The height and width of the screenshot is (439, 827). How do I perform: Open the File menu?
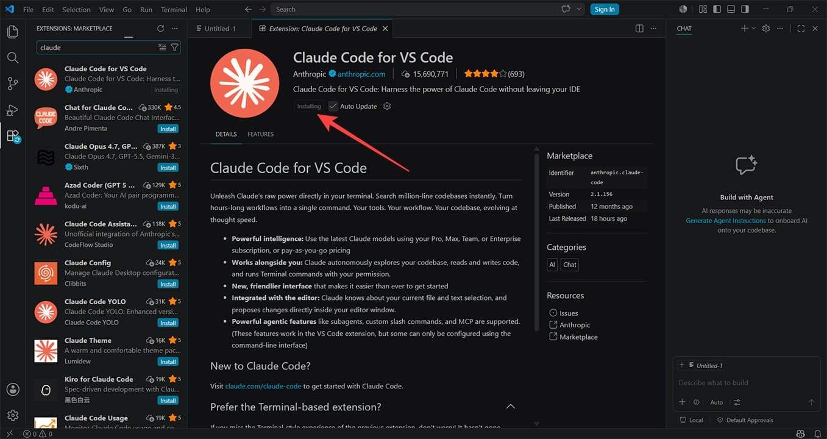29,9
